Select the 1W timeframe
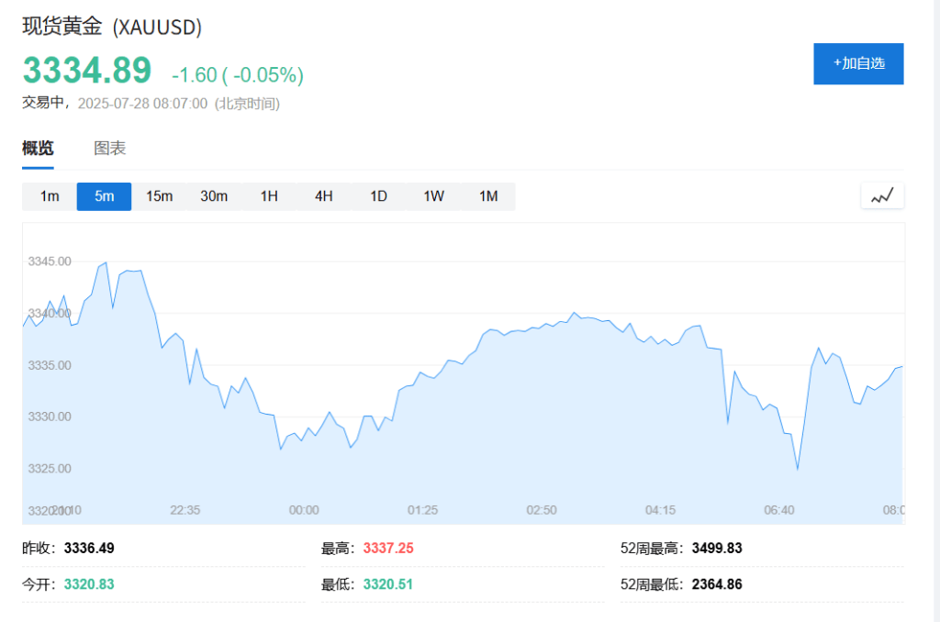The height and width of the screenshot is (622, 940). [x=433, y=196]
